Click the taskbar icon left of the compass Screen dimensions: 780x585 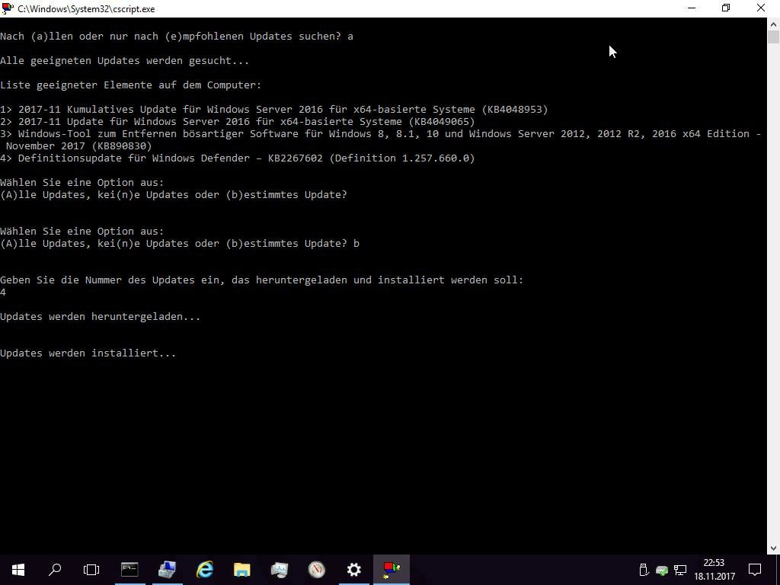pyautogui.click(x=280, y=569)
